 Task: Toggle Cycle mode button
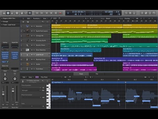point(126,13)
